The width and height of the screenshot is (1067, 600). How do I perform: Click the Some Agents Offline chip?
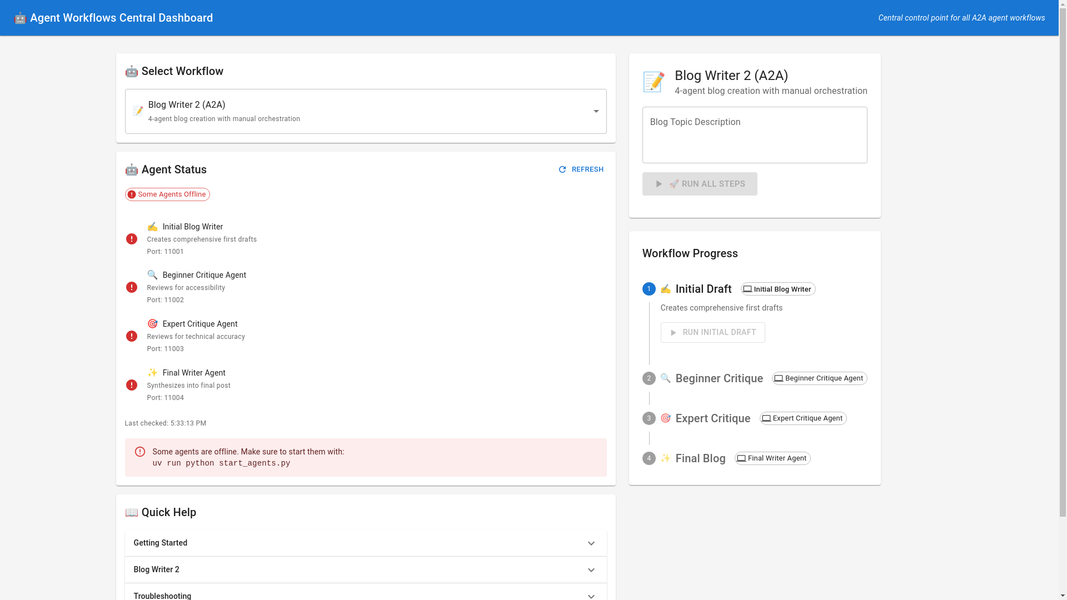coord(167,194)
